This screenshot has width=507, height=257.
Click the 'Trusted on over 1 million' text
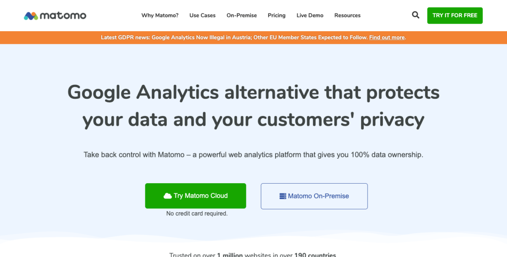(x=253, y=255)
